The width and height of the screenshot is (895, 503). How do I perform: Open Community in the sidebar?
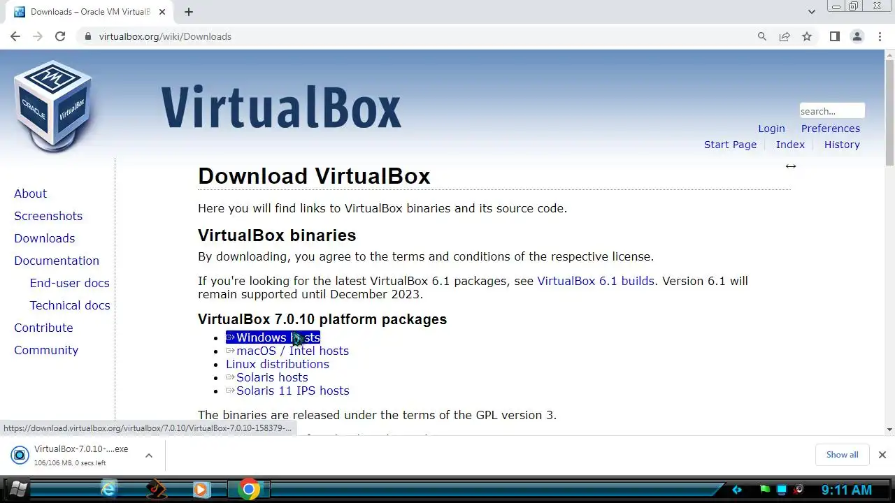[46, 350]
